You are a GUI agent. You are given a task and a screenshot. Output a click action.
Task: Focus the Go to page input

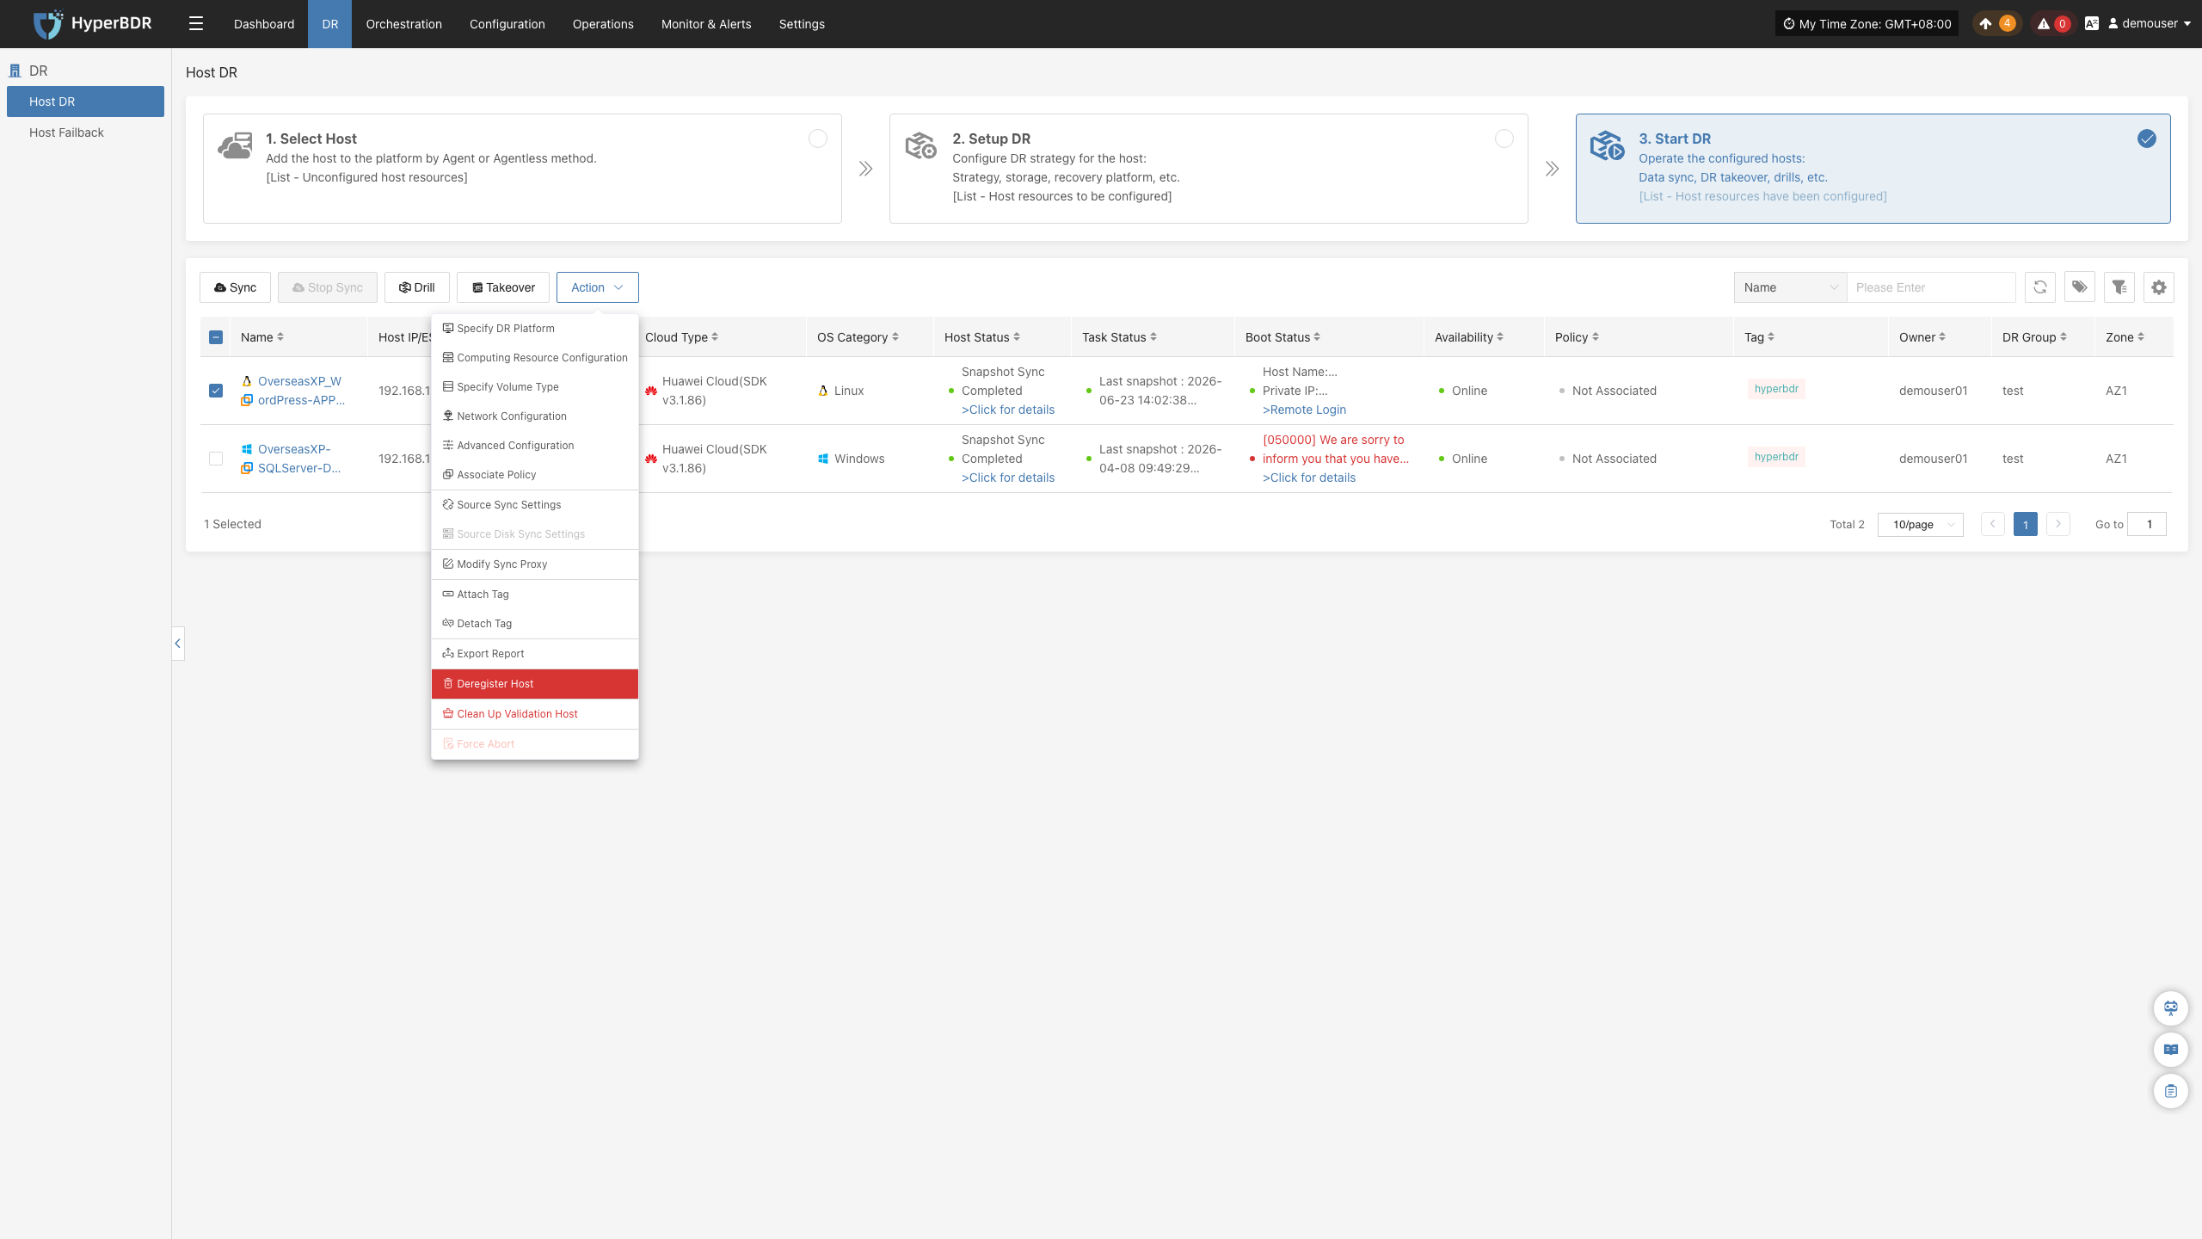point(2147,524)
